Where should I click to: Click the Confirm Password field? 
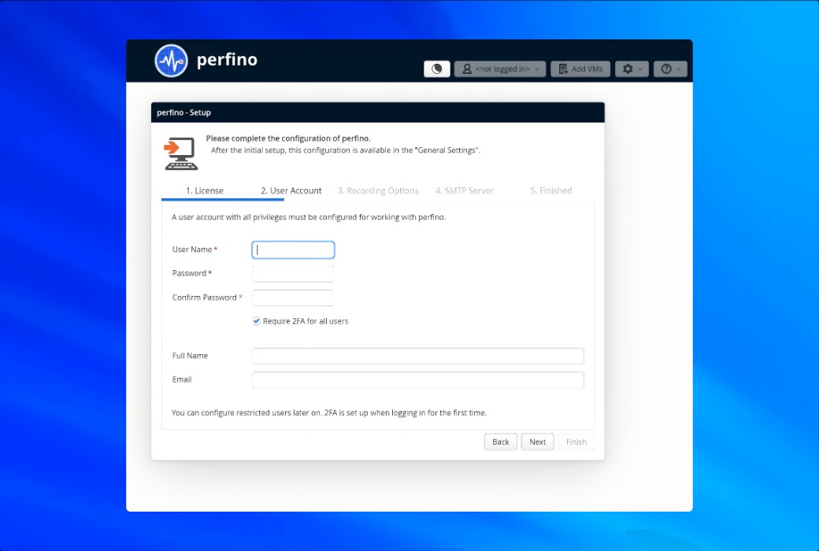(x=293, y=298)
